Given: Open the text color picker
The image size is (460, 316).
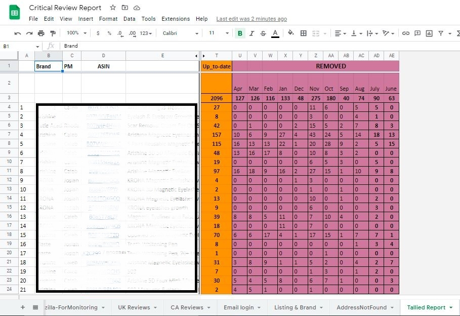Looking at the screenshot, I should click(275, 33).
